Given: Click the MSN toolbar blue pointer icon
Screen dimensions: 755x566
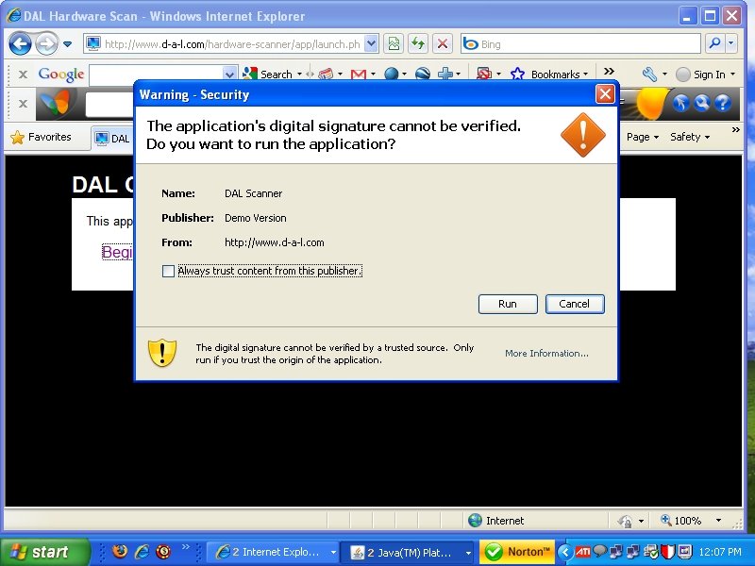Looking at the screenshot, I should 680,103.
